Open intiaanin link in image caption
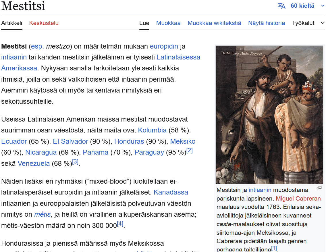The image size is (326, 252). pos(260,190)
